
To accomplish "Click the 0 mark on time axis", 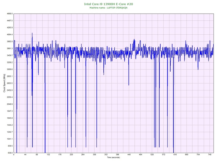I will click(14, 155).
